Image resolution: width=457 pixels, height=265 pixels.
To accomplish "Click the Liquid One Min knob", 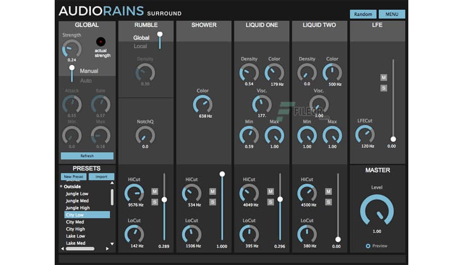I will pyautogui.click(x=249, y=135).
